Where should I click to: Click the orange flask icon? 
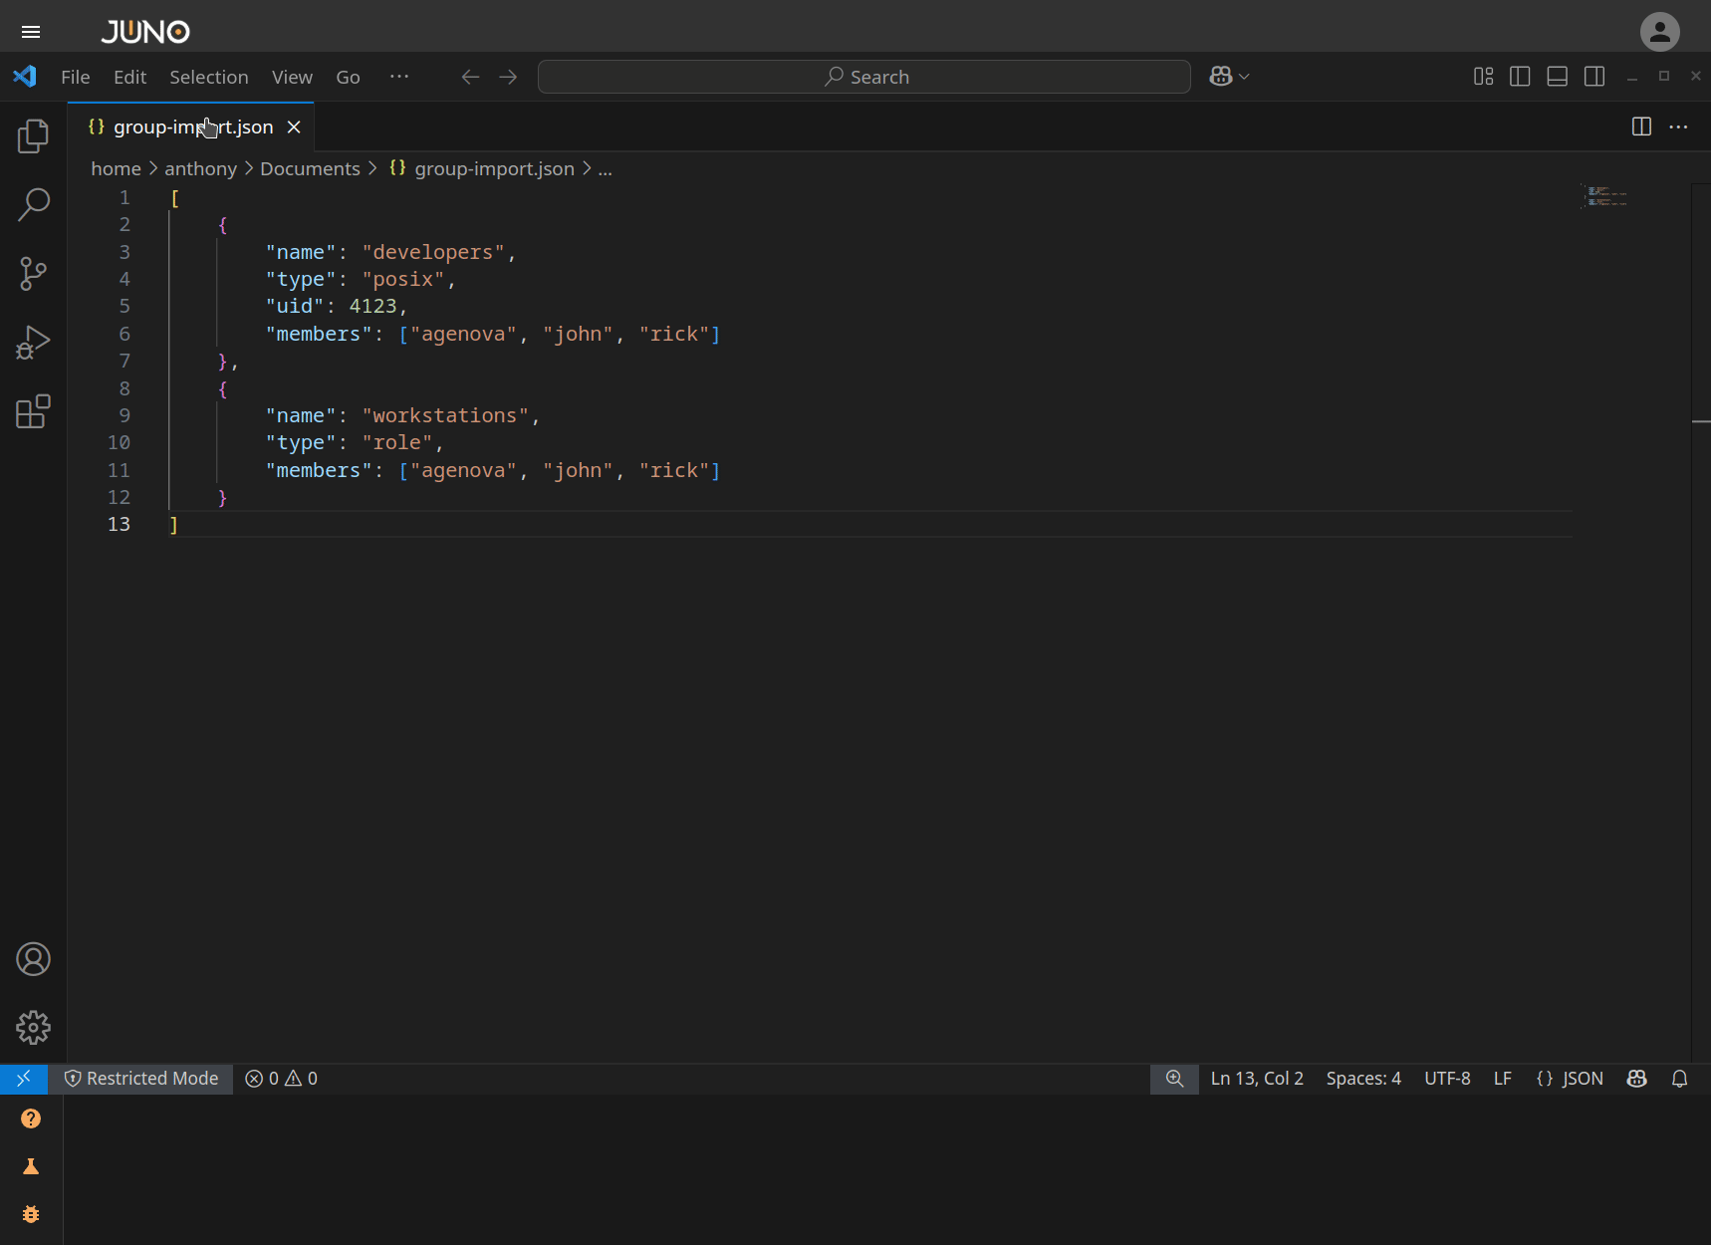(31, 1166)
